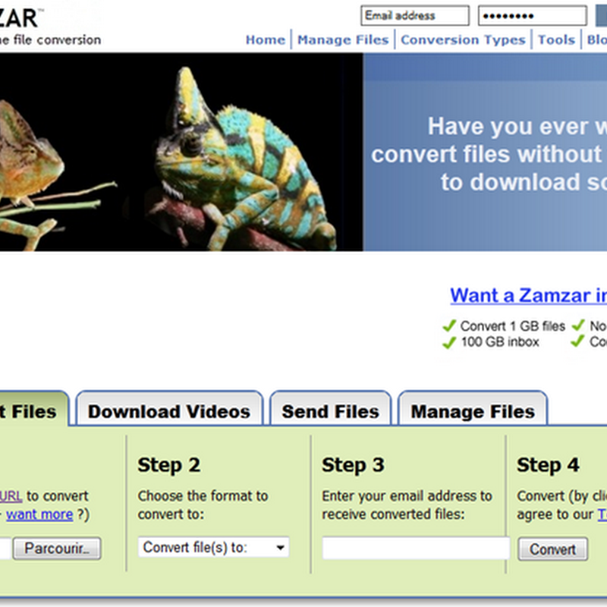
Task: Click the chameleon banner image
Action: [181, 152]
